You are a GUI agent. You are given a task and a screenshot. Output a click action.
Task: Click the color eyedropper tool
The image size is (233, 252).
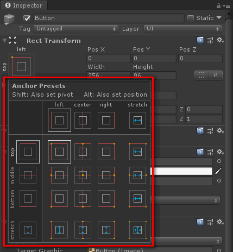click(x=218, y=171)
